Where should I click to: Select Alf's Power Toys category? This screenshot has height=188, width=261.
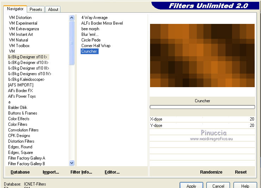point(22,96)
